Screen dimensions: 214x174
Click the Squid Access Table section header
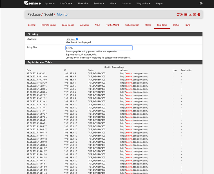coord(114,62)
